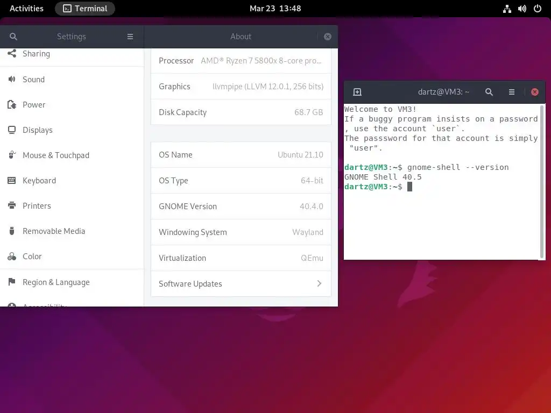Open the Settings hamburger menu

[130, 37]
